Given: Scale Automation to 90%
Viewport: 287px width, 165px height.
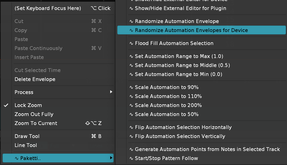Looking at the screenshot, I should [x=167, y=87].
